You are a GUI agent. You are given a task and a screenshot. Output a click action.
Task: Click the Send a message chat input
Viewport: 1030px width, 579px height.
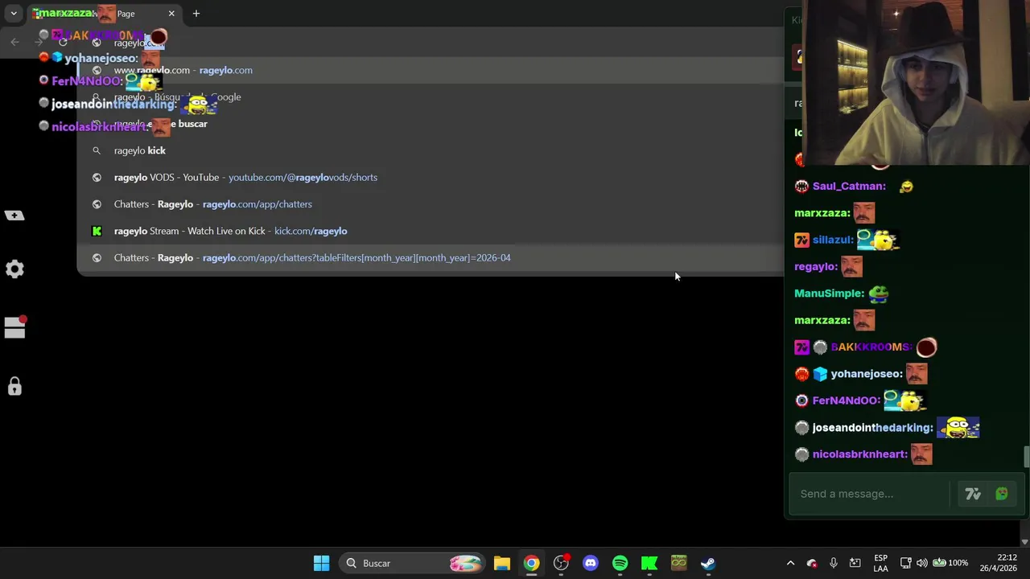pyautogui.click(x=872, y=494)
